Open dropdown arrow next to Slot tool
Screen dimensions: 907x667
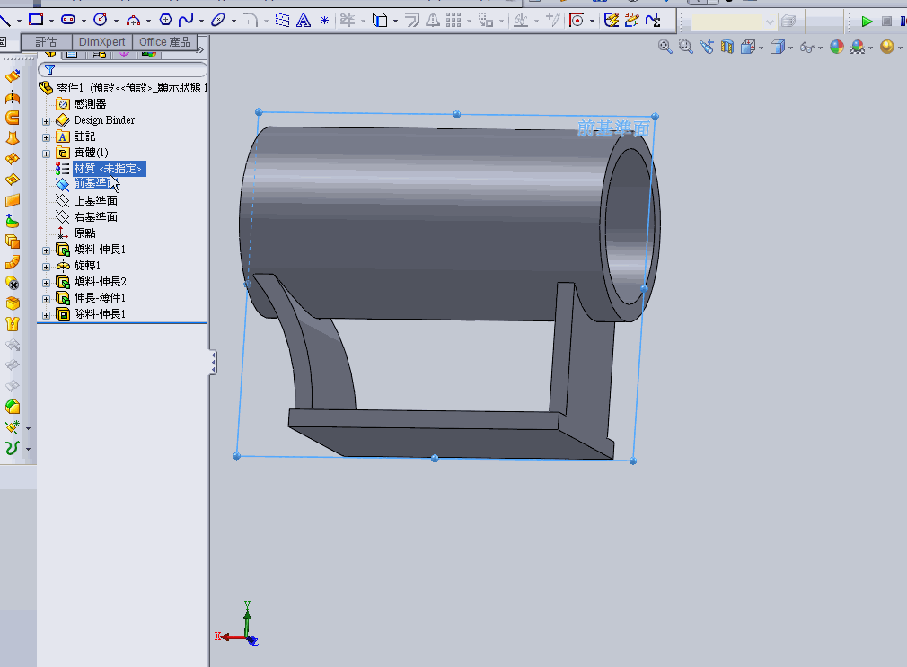click(84, 21)
